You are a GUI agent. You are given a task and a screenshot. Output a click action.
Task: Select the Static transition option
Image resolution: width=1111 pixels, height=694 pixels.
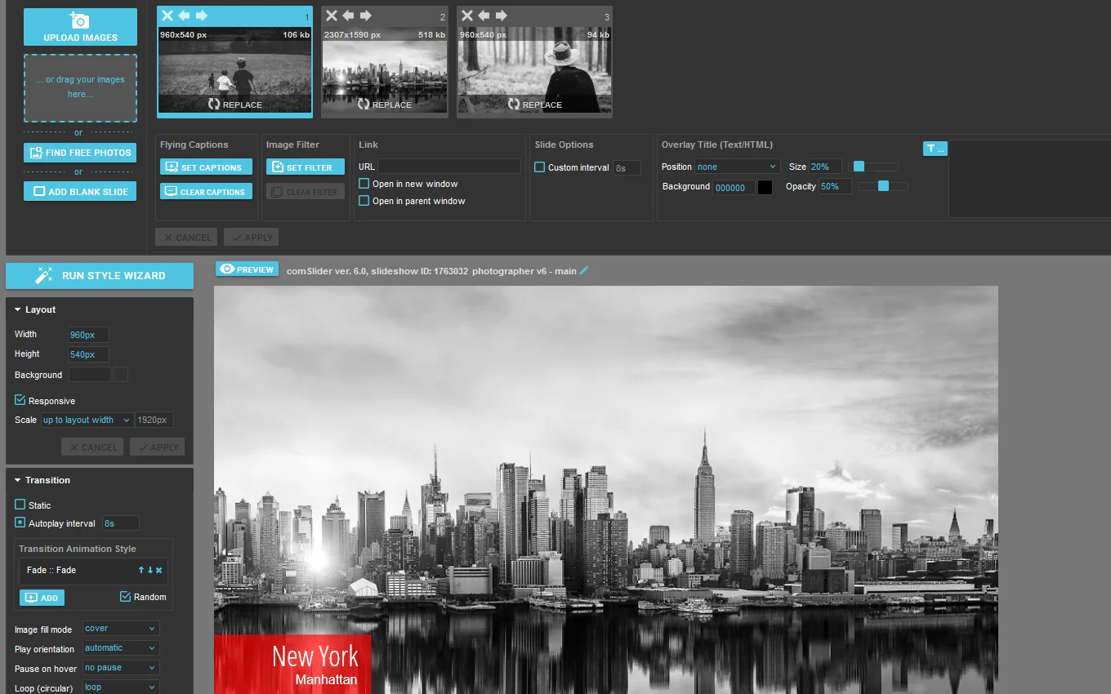20,505
